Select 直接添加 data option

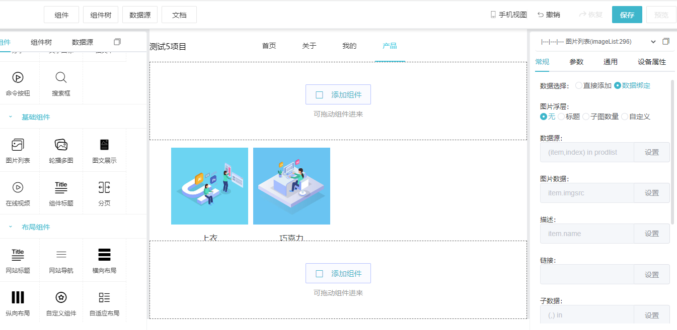click(x=593, y=86)
